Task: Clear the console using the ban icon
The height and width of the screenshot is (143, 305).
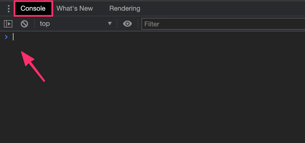Action: [x=24, y=24]
